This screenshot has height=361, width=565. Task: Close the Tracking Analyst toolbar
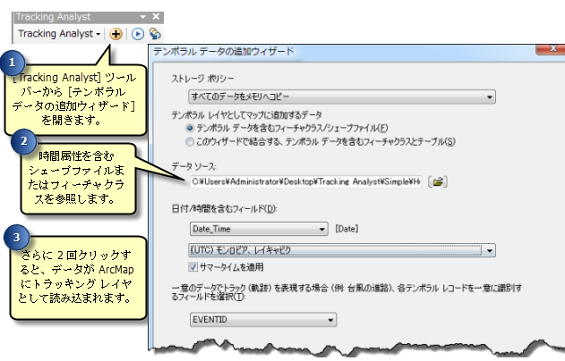click(x=157, y=17)
